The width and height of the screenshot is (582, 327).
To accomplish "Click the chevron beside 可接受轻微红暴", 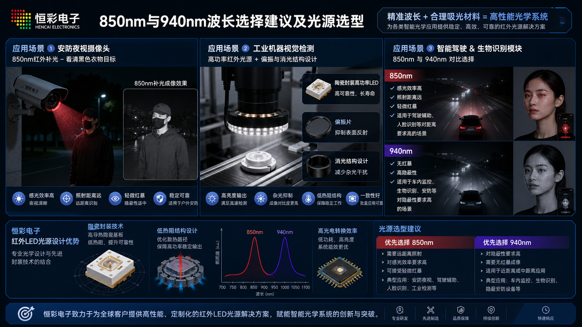I will [383, 271].
